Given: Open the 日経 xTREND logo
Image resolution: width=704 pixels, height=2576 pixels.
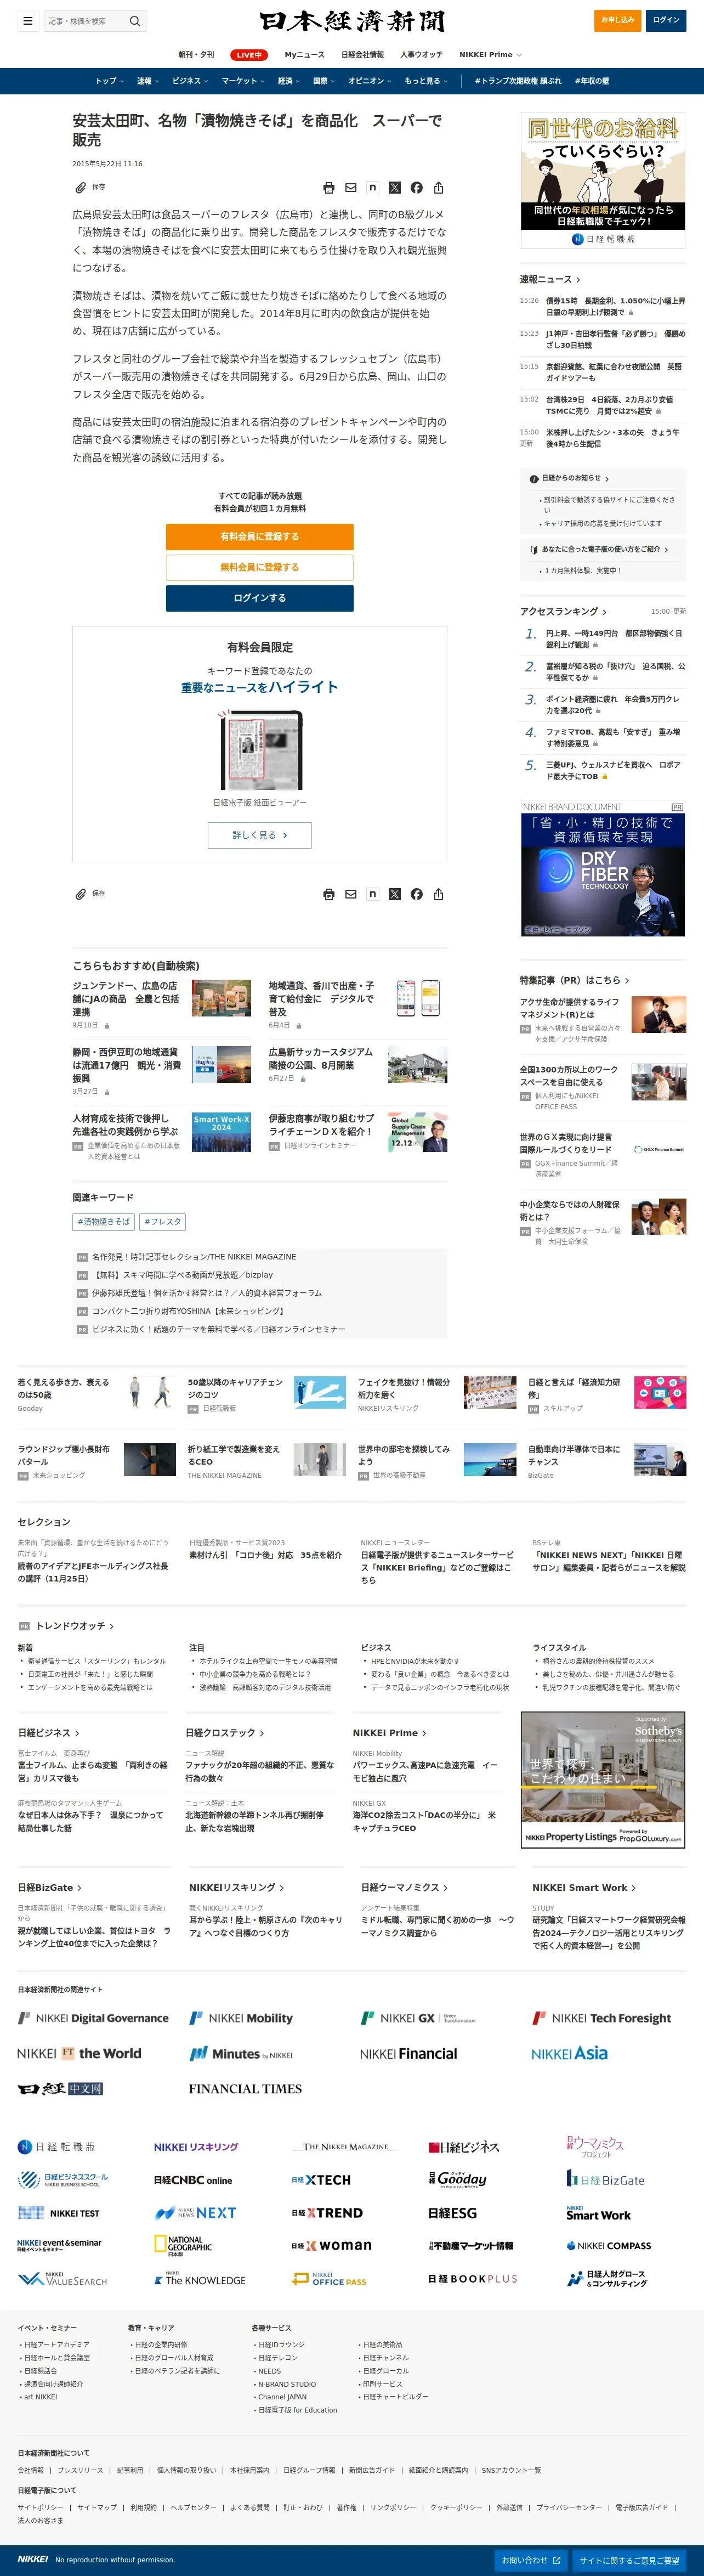Looking at the screenshot, I should (x=327, y=2213).
